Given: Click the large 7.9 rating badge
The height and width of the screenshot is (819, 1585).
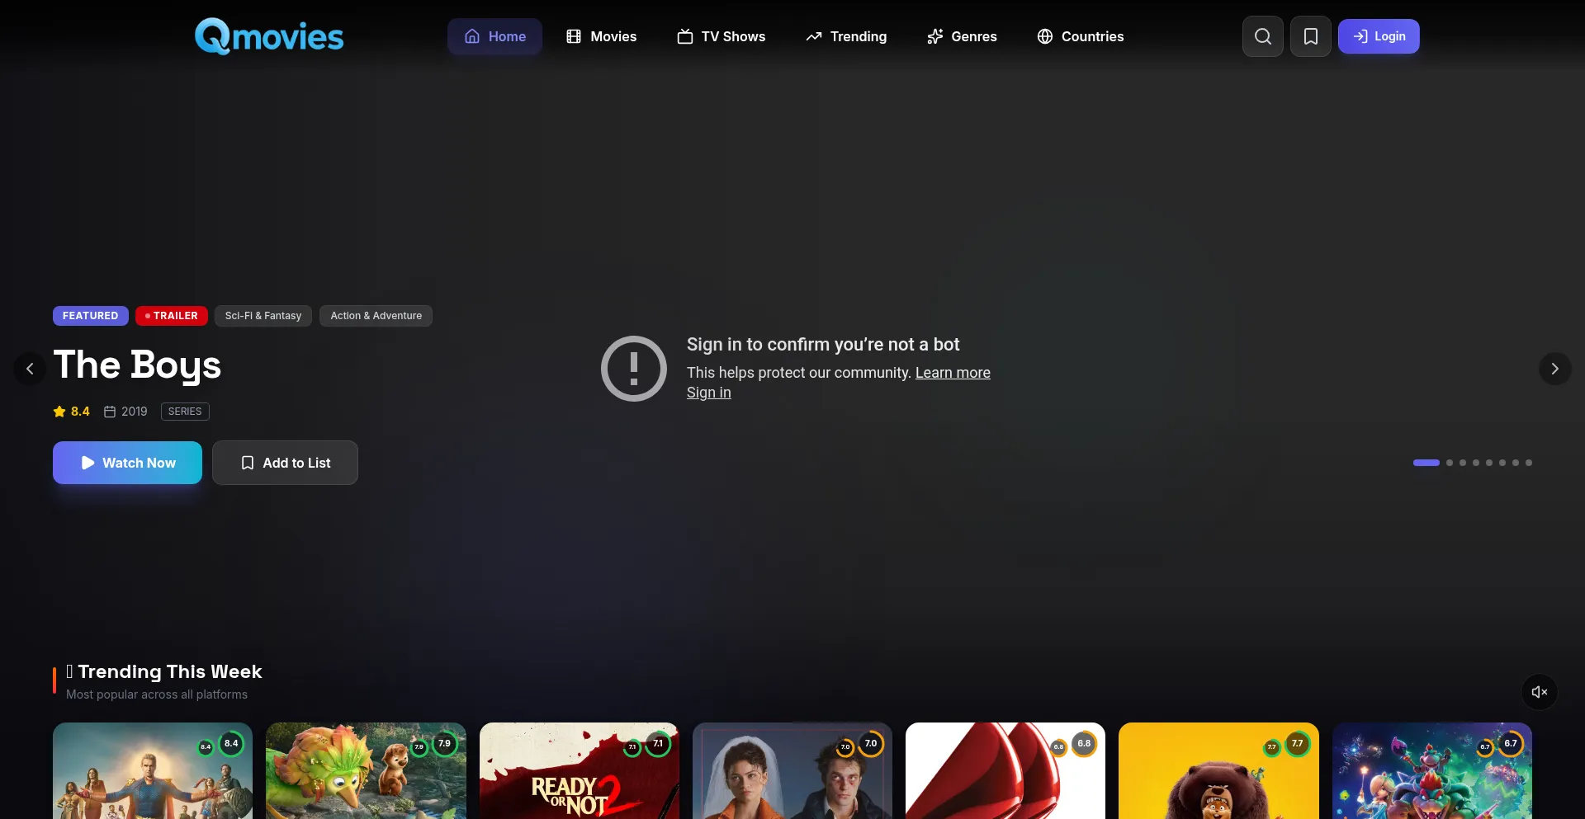Looking at the screenshot, I should (445, 744).
